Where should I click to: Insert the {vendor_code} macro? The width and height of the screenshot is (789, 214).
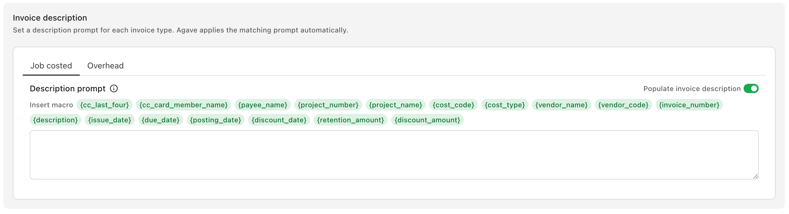tap(623, 105)
